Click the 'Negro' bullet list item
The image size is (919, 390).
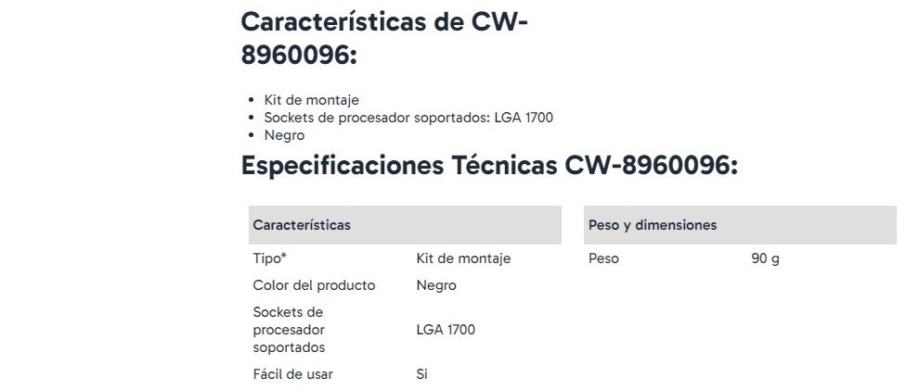tap(284, 135)
